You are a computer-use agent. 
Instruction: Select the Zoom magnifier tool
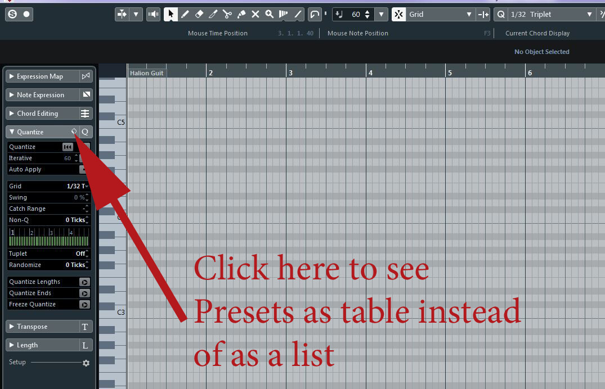click(x=270, y=14)
